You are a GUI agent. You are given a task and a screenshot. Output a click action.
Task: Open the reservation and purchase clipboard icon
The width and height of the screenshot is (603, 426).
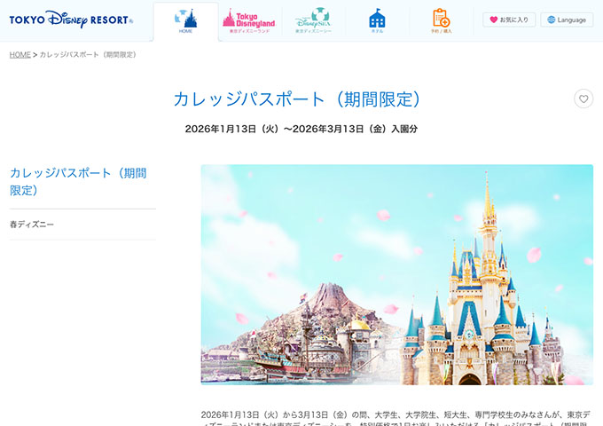click(x=441, y=21)
